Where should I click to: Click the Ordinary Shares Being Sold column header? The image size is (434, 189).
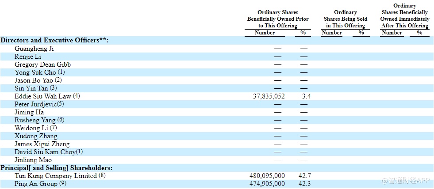click(345, 19)
